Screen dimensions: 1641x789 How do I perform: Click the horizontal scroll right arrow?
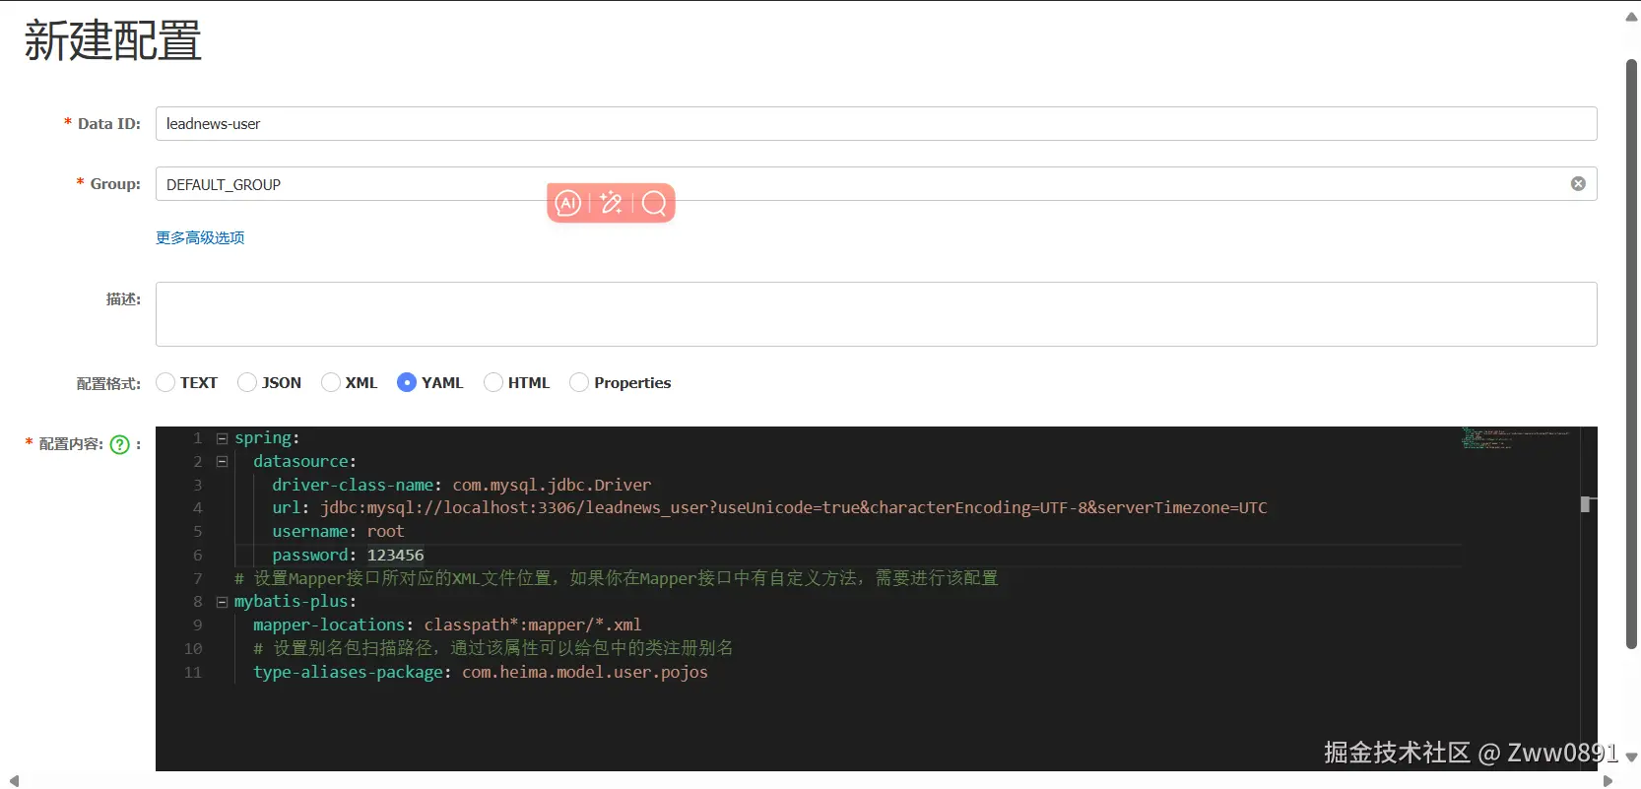(1608, 781)
